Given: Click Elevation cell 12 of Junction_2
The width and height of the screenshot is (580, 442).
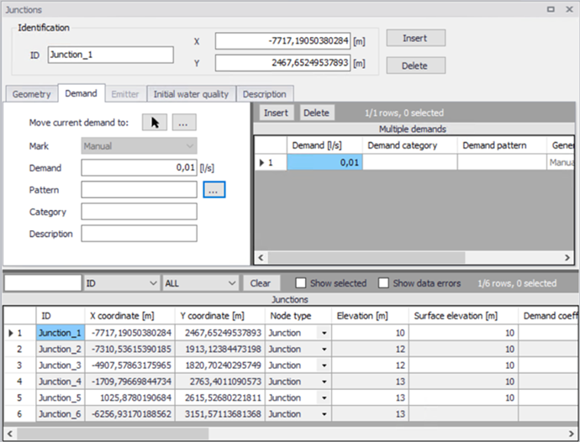Looking at the screenshot, I should coord(370,350).
